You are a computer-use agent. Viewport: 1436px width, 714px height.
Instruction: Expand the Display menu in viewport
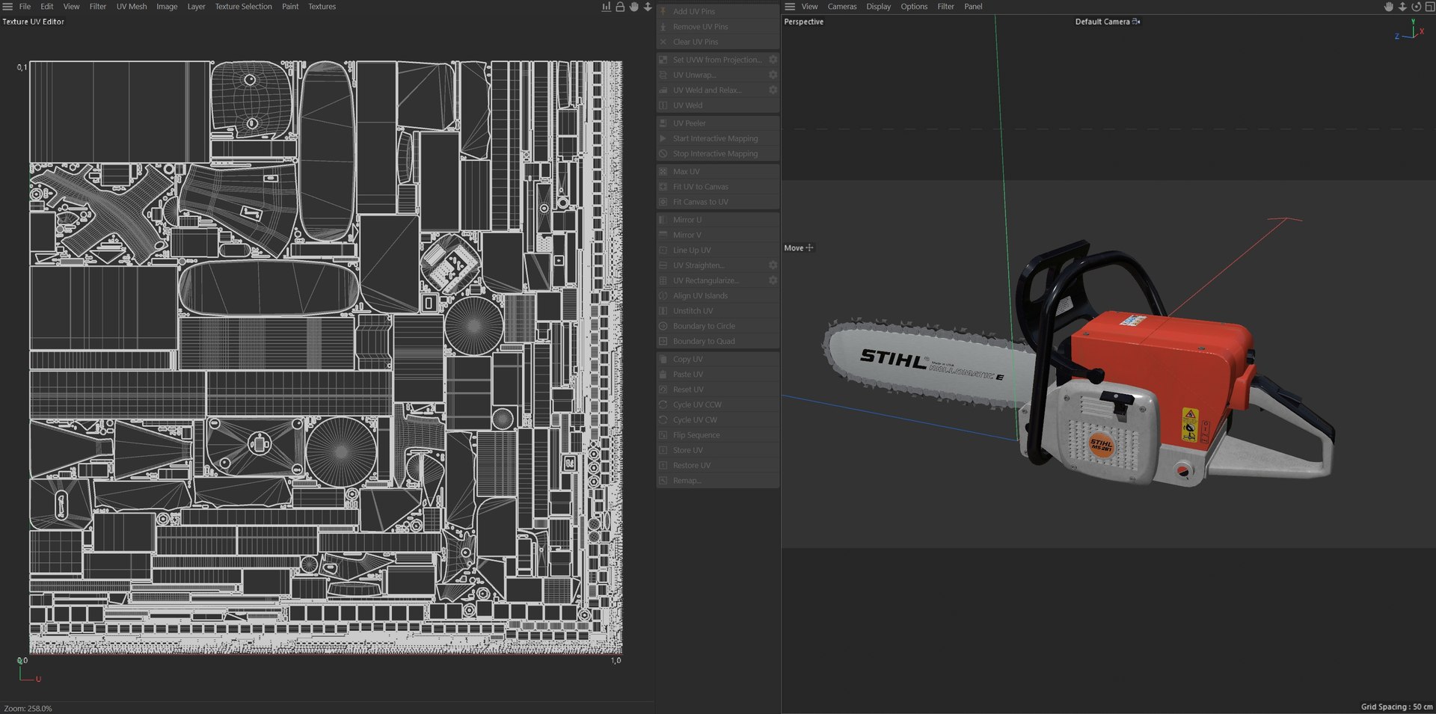(x=879, y=7)
